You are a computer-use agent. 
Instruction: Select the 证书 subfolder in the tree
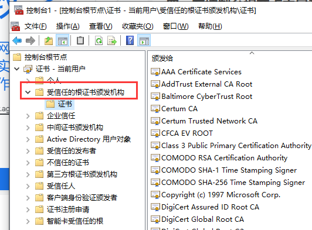65,104
